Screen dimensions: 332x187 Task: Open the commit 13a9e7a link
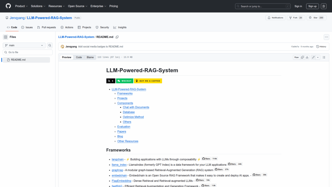click(295, 47)
